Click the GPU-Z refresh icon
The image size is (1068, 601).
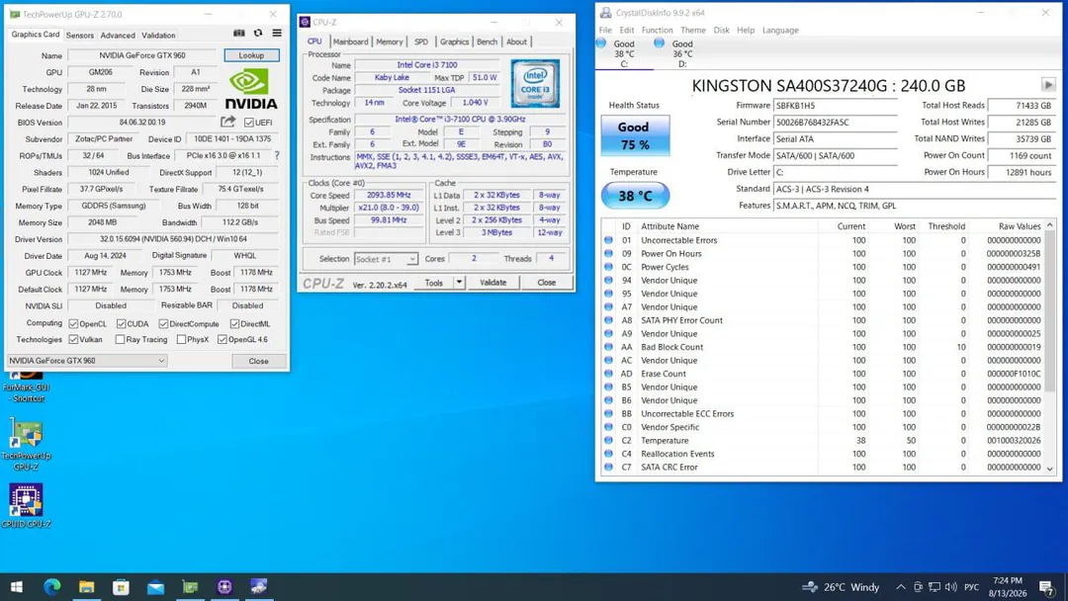(258, 33)
